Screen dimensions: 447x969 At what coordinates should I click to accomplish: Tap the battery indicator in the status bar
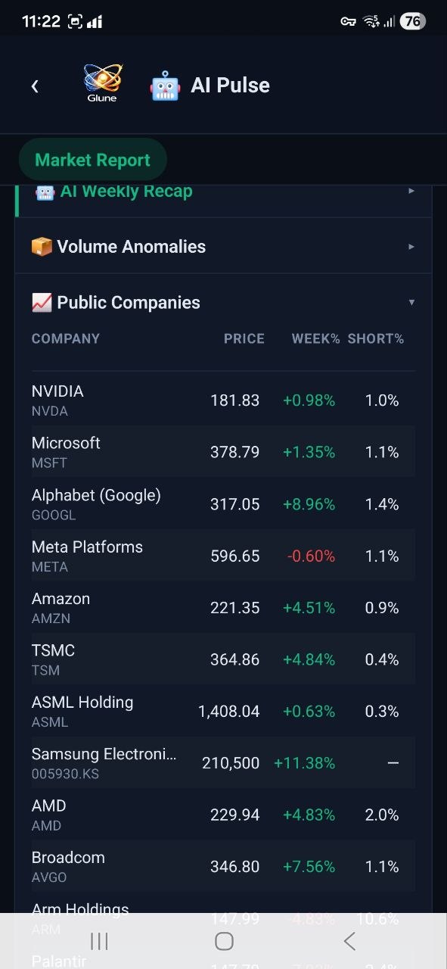(x=411, y=21)
